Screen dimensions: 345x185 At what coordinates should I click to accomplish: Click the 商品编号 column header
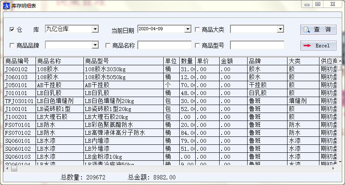tap(20, 61)
